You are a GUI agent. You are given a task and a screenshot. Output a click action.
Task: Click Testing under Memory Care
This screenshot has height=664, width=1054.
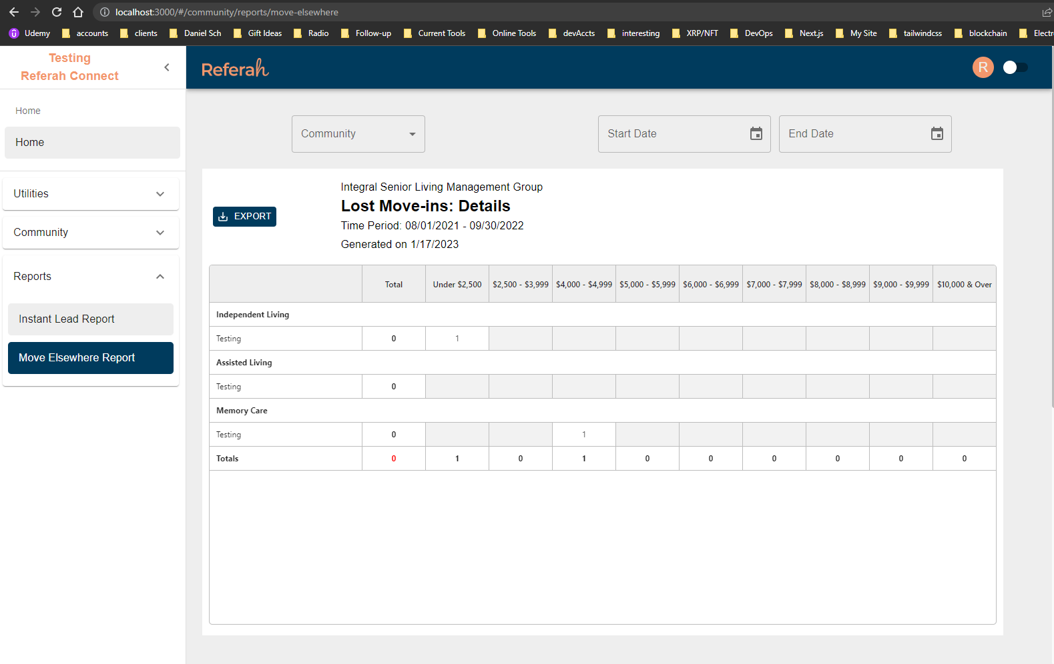pyautogui.click(x=229, y=435)
